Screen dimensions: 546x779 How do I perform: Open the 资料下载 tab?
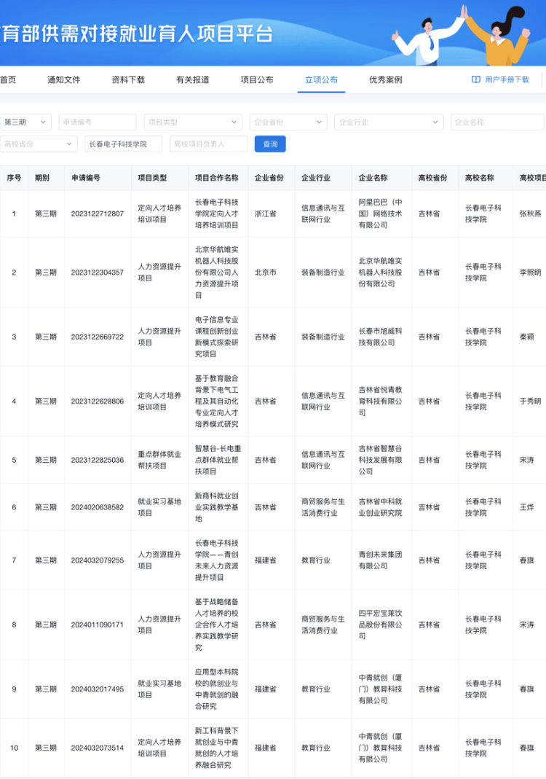[128, 79]
